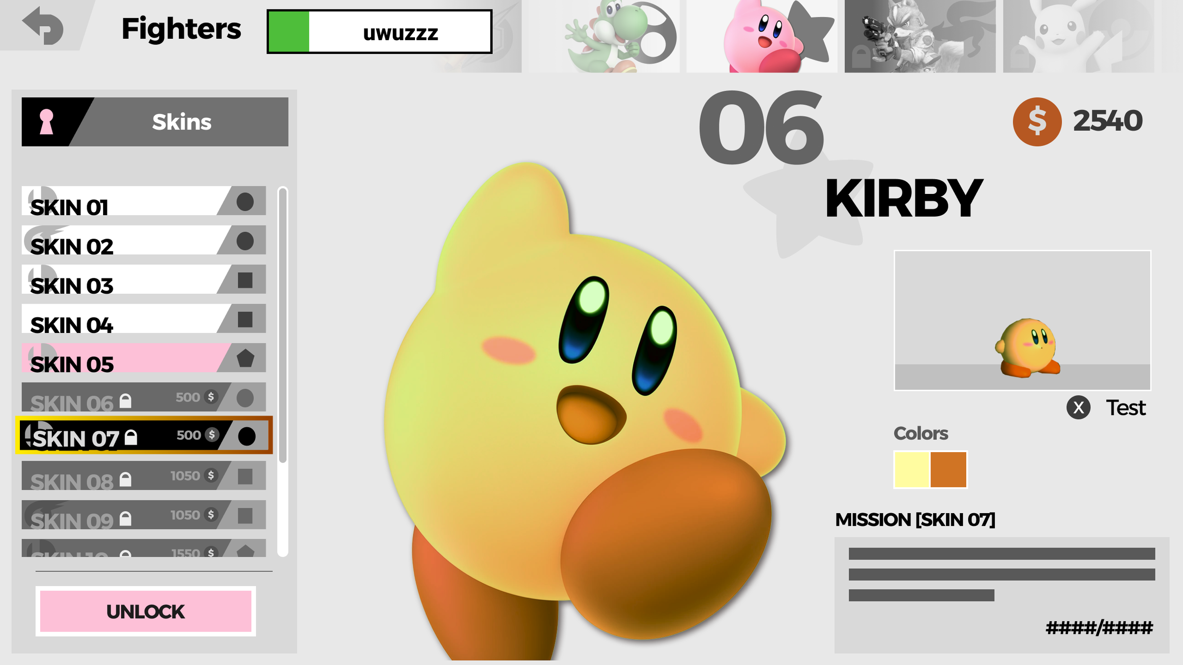Viewport: 1183px width, 665px height.
Task: Pick the orange color swatch
Action: (948, 470)
